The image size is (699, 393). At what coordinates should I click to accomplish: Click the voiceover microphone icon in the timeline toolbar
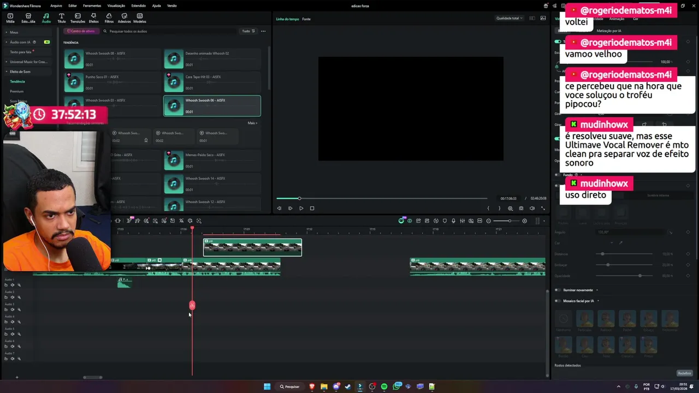point(453,221)
